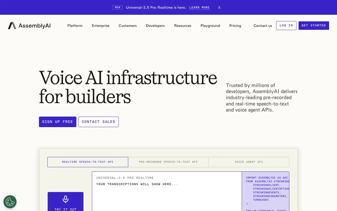Viewport: 337px width, 211px height.
Task: Click the NEW badge in banner
Action: point(117,7)
